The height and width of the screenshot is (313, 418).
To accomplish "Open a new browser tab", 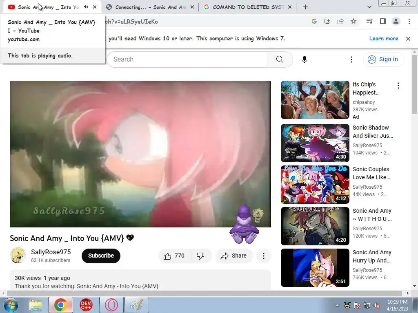I will [305, 7].
